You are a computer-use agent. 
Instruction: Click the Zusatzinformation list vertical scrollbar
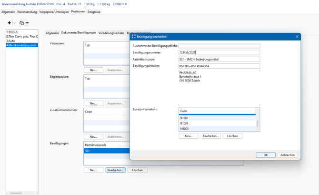(258, 123)
